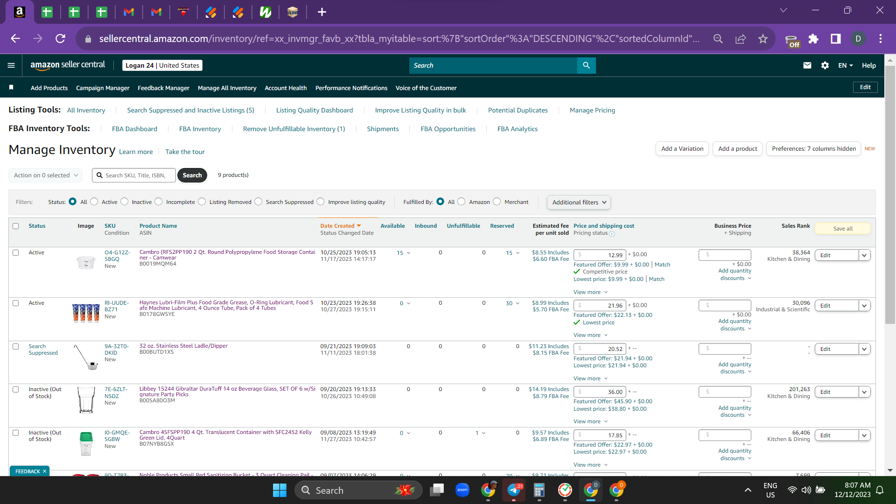Open Performance Notifications
Viewport: 896px width, 504px height.
click(x=351, y=88)
